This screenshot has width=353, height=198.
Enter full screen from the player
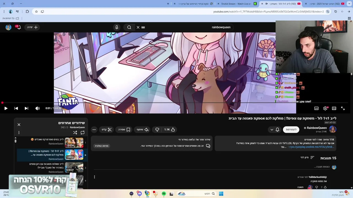(343, 108)
